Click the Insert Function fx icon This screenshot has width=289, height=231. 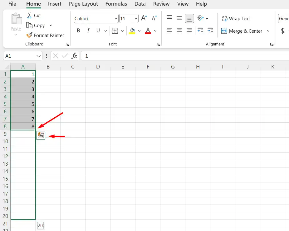pyautogui.click(x=74, y=56)
